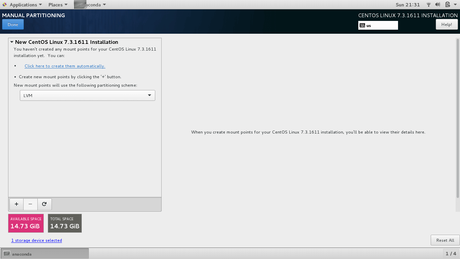
Task: Open the anaconda app menu in top bar
Action: (90, 5)
